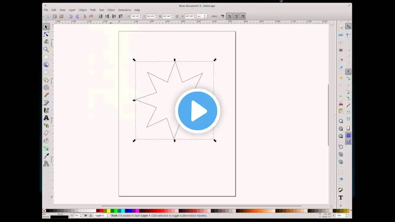The width and height of the screenshot is (395, 222).
Task: Select the Connector tool
Action: (46, 164)
